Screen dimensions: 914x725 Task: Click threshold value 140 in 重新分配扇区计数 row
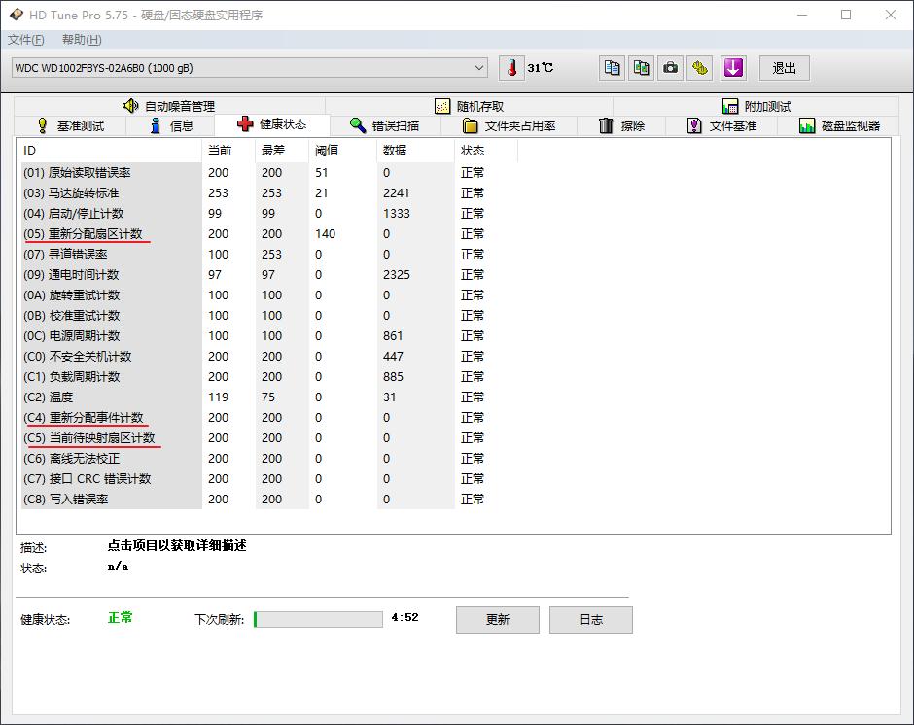326,233
